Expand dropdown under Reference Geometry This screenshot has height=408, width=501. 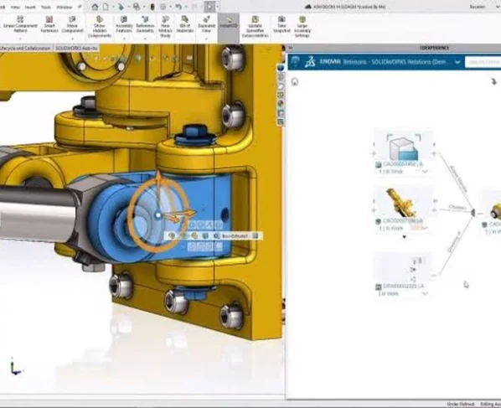coord(145,39)
